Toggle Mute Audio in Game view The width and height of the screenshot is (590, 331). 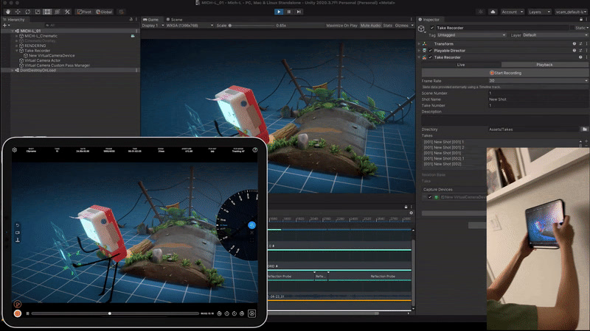[370, 26]
